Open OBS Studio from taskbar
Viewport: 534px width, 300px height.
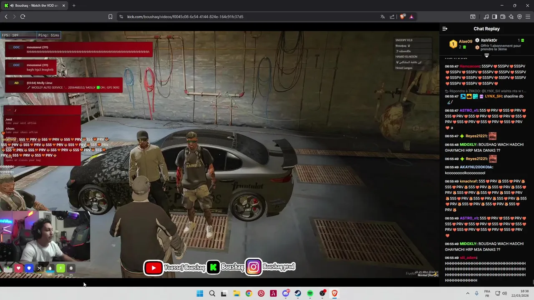322,293
